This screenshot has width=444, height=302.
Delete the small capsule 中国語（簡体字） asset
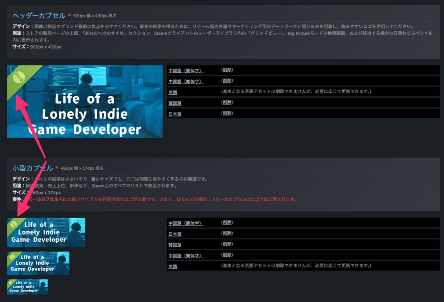[x=227, y=222]
